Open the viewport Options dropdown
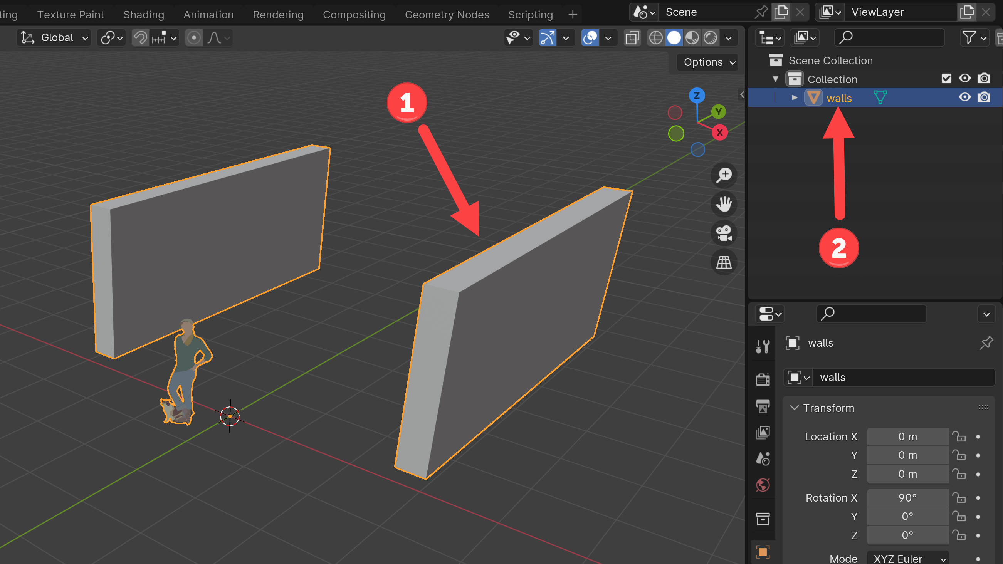Screen dimensions: 1003x564 point(709,62)
